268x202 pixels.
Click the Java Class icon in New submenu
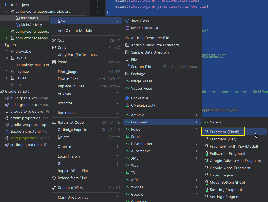click(x=127, y=21)
